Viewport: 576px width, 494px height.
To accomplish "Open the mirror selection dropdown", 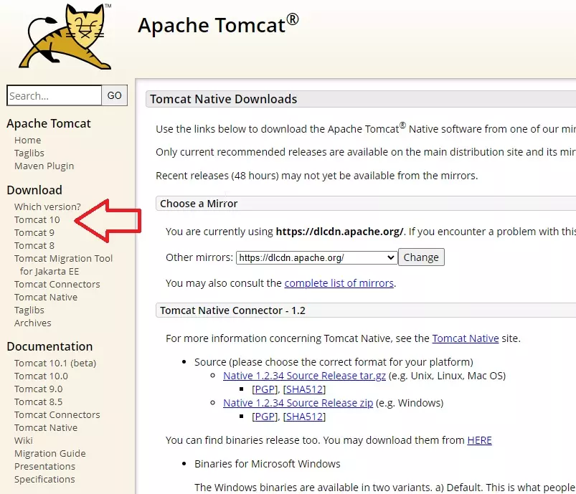I will [316, 257].
